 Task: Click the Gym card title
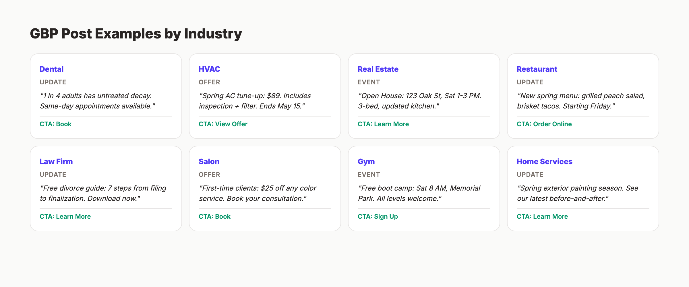(366, 161)
